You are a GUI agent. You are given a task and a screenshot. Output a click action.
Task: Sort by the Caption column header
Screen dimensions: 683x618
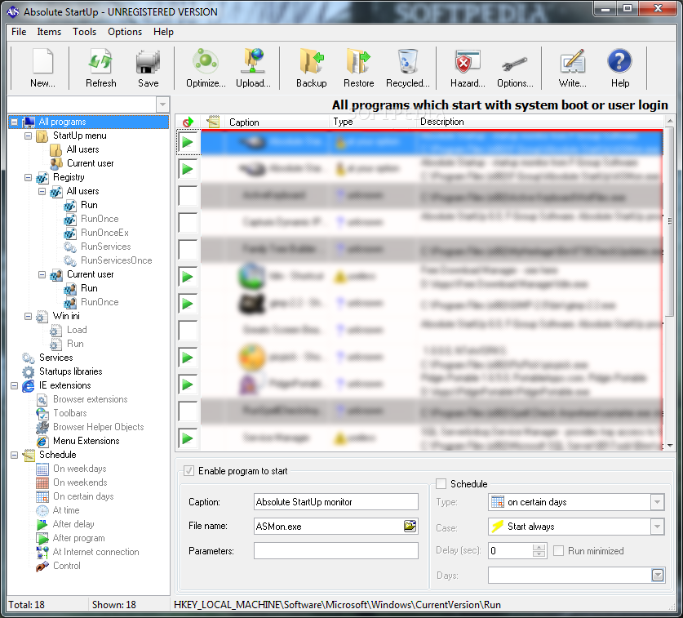pos(277,122)
